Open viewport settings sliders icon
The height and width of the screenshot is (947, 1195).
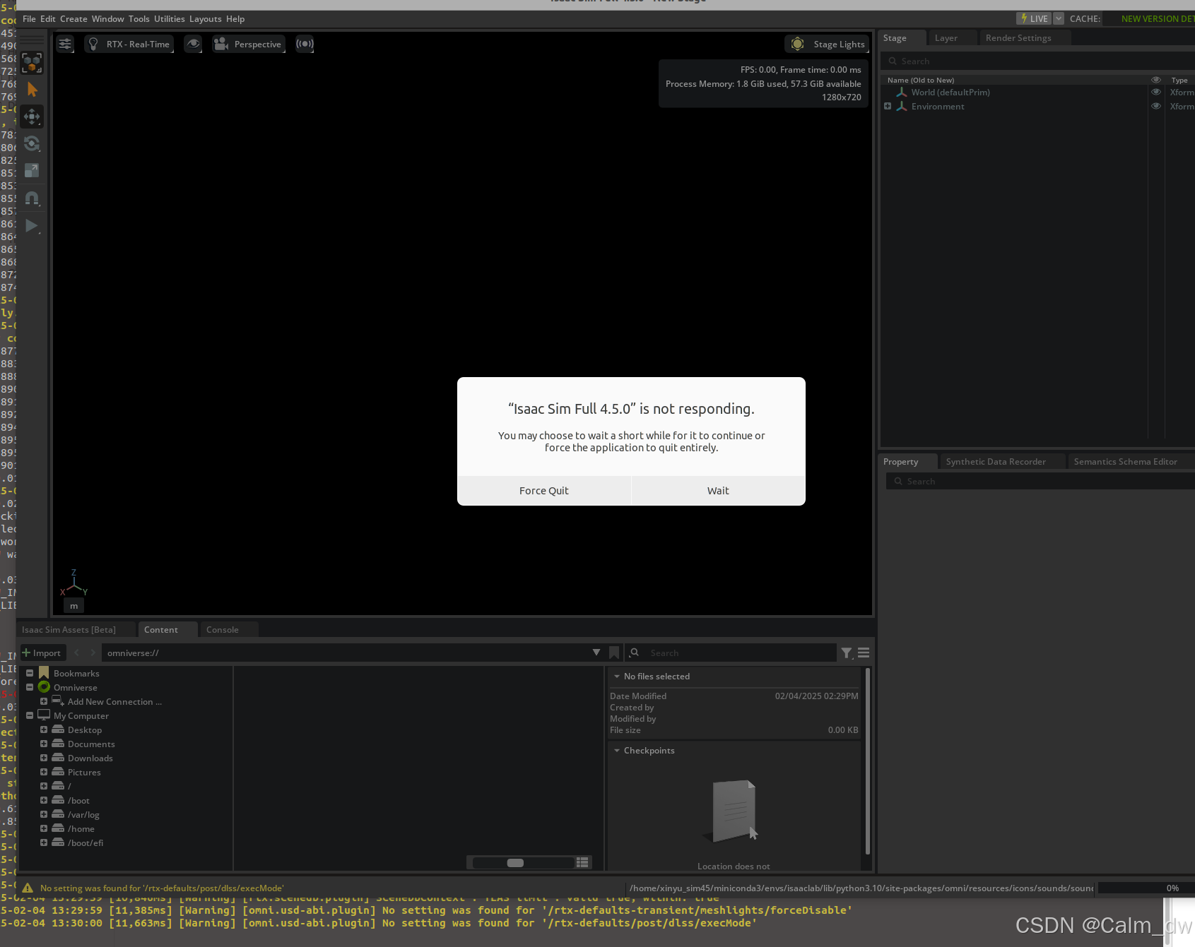click(x=65, y=44)
